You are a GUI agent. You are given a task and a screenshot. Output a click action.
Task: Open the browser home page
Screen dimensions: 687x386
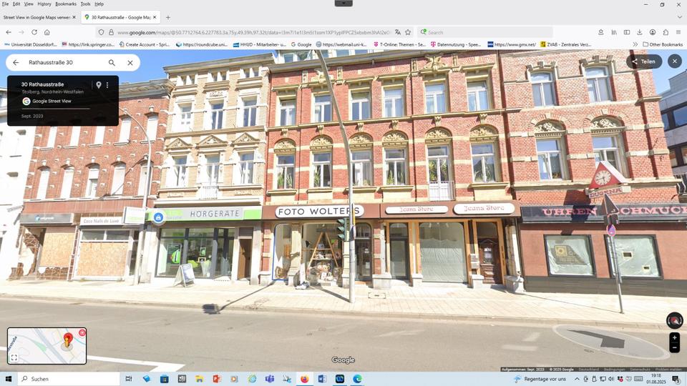tap(47, 32)
